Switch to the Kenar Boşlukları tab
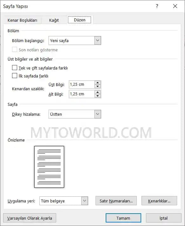 click(22, 20)
